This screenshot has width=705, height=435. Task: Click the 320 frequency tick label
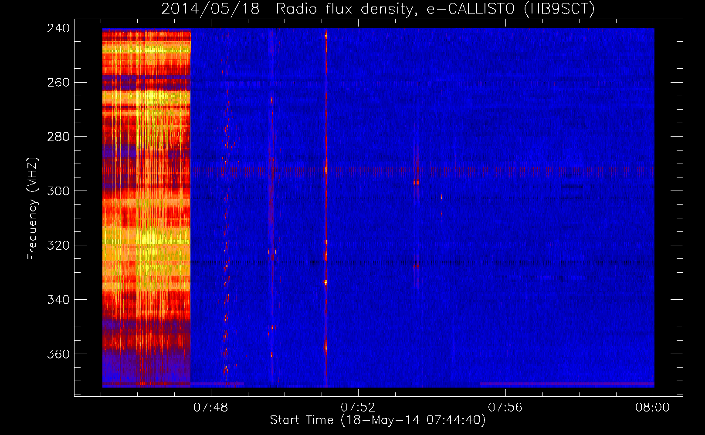[58, 246]
